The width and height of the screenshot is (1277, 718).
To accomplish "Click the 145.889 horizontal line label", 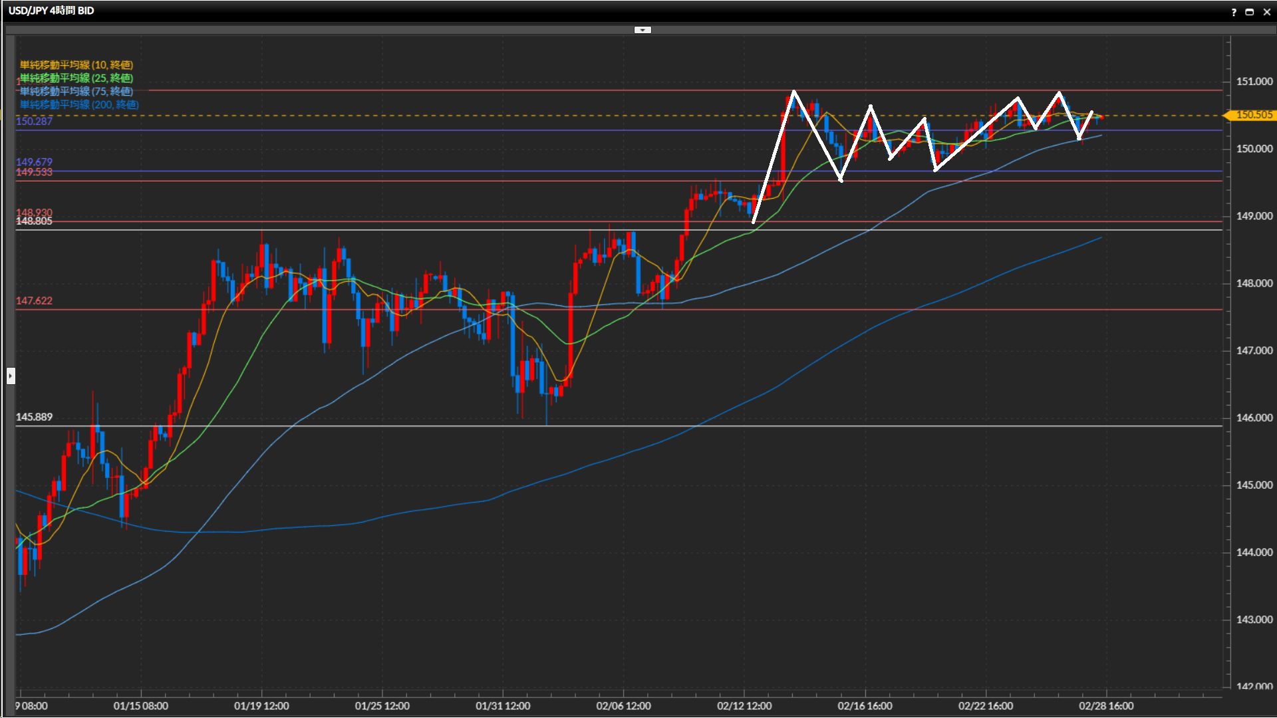I will pos(34,417).
